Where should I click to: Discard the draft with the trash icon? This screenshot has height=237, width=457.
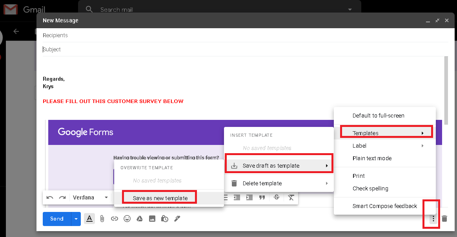(x=445, y=219)
